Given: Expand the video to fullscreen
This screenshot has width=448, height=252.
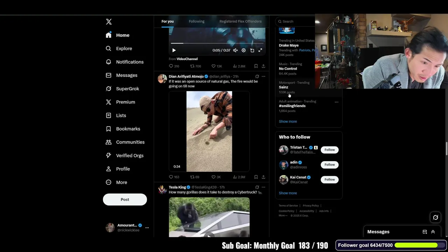Looking at the screenshot, I should [x=260, y=50].
